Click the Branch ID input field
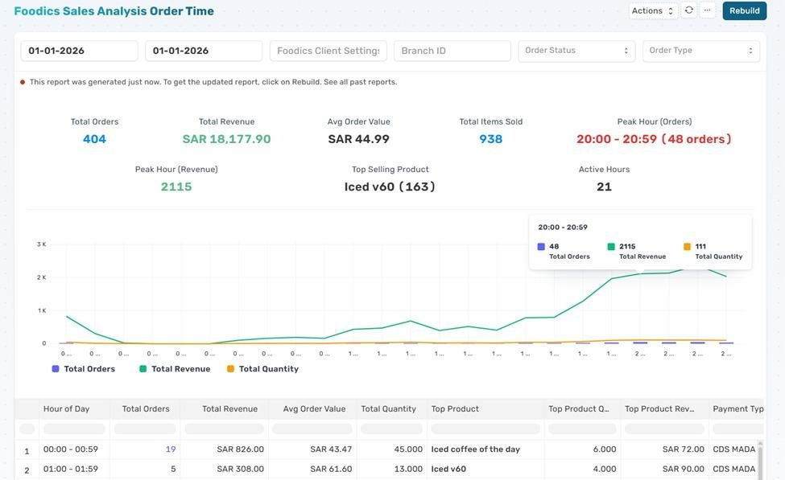785x480 pixels. 452,51
